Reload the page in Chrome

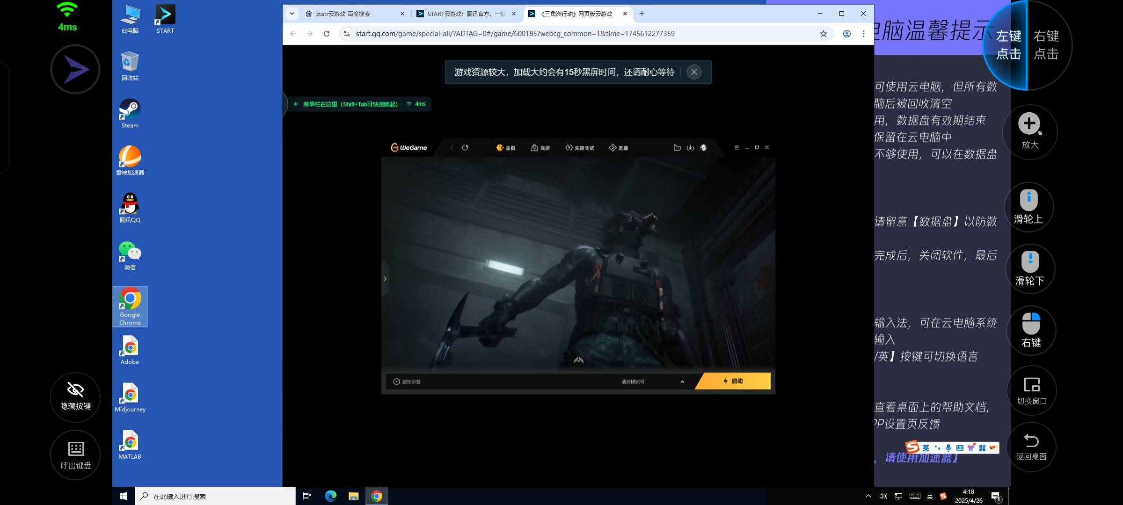tap(327, 34)
